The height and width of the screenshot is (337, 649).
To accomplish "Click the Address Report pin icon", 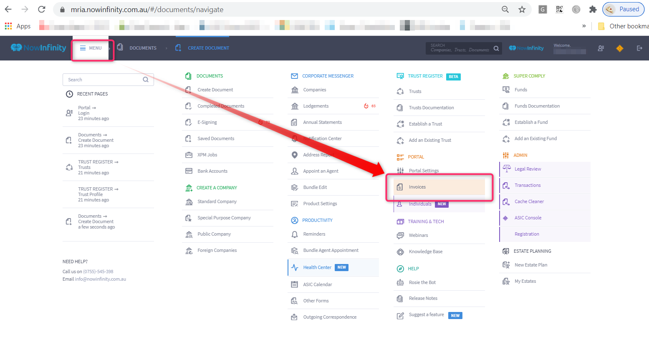I will coord(295,155).
